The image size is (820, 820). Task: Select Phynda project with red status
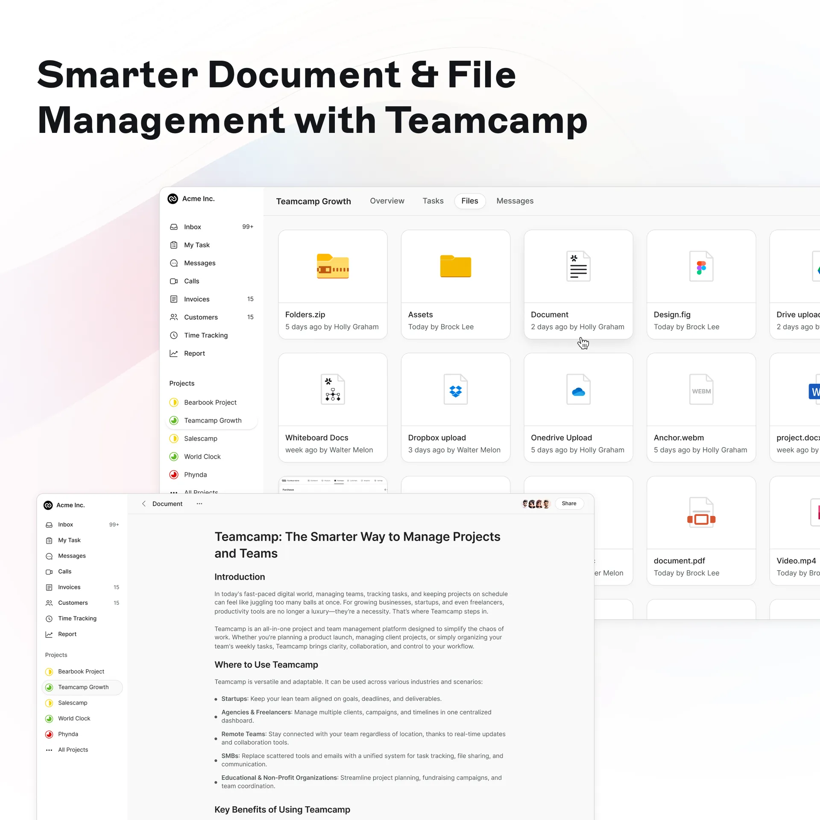[195, 474]
